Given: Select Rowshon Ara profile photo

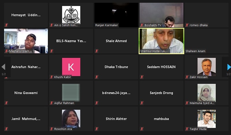Looking at the screenshot, I should pyautogui.click(x=71, y=119).
